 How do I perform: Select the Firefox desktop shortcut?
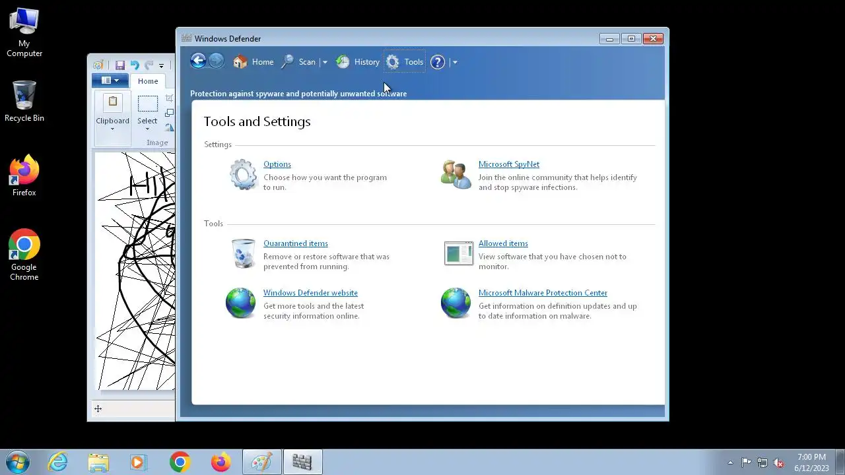pos(24,175)
